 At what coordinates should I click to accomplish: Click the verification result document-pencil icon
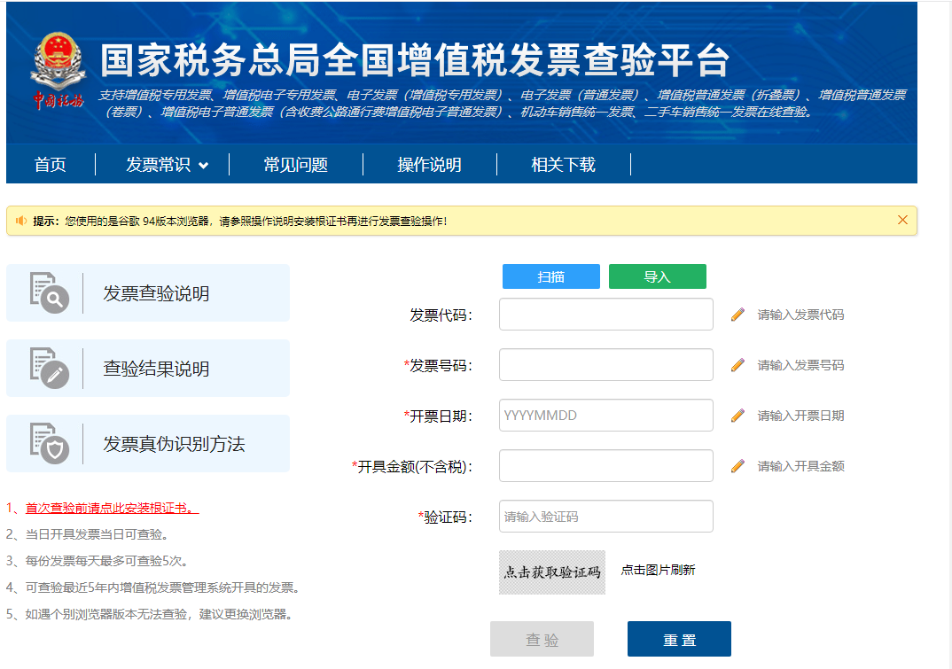click(49, 368)
